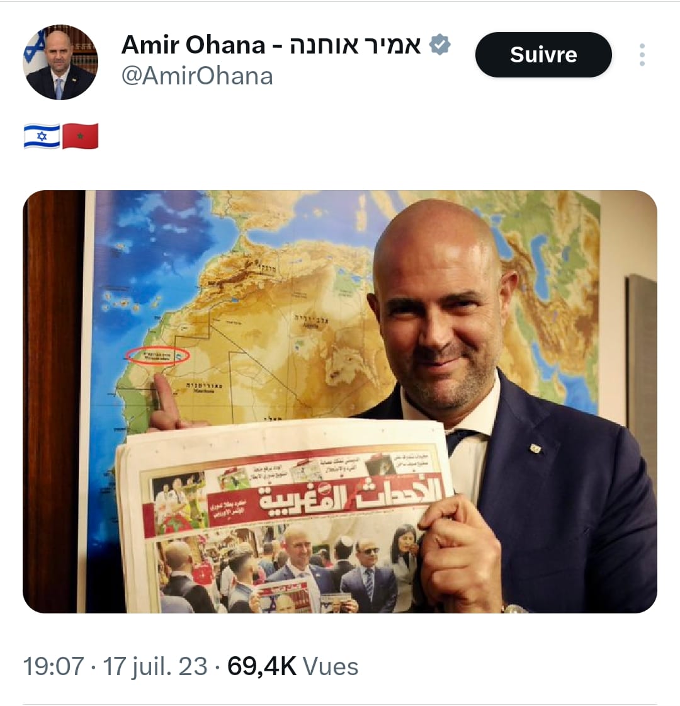The height and width of the screenshot is (706, 680).
Task: Click the red circled label on the map
Action: 157,356
